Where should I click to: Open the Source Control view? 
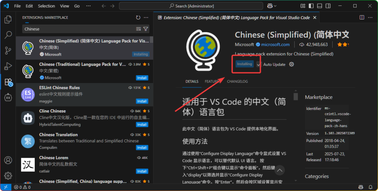[8, 51]
